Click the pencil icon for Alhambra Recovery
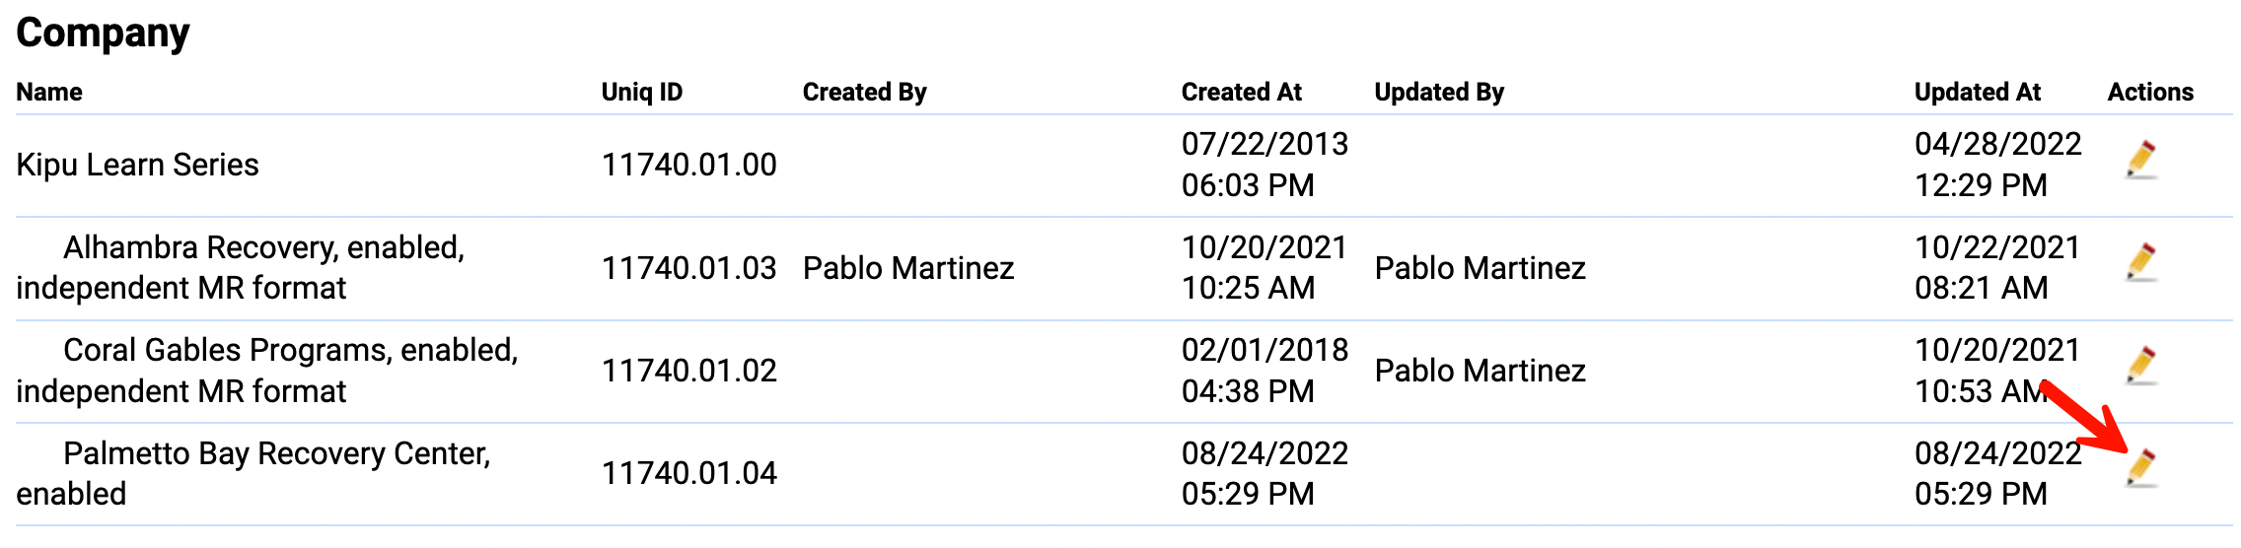The image size is (2241, 548). (2140, 262)
